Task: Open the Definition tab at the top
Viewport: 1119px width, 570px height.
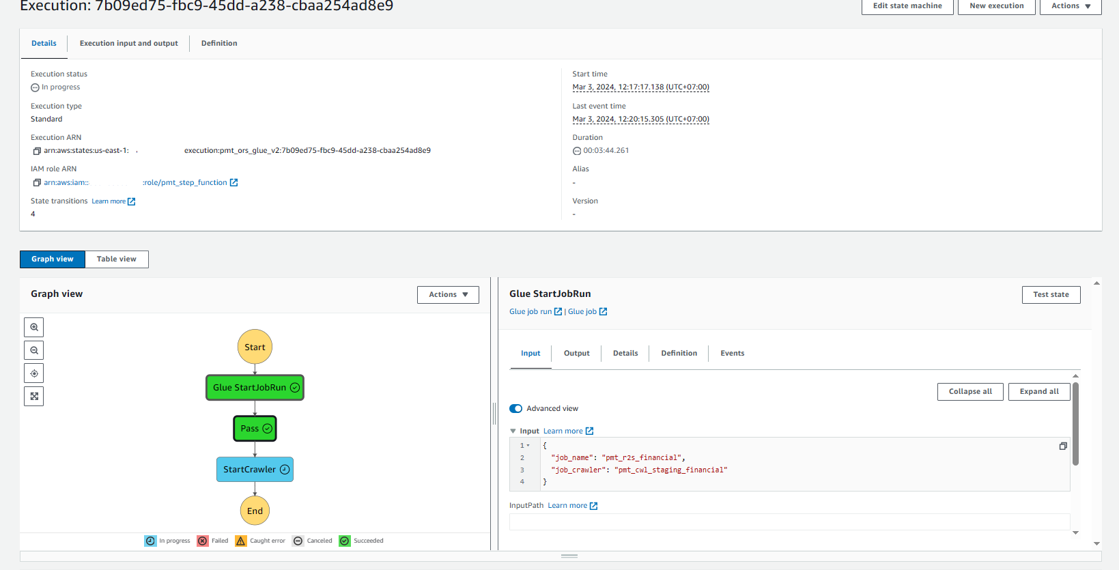Action: click(219, 44)
